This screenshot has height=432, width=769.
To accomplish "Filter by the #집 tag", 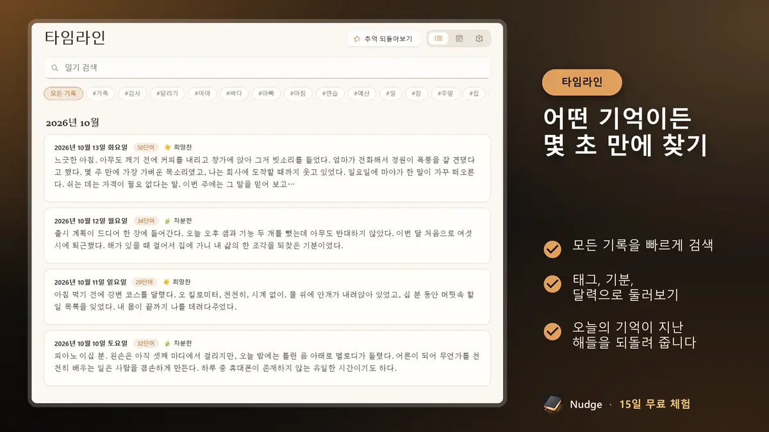I will 474,93.
